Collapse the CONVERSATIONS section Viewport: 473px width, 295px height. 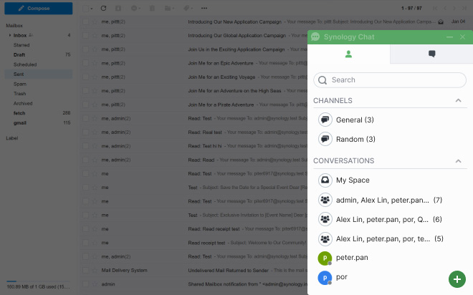pos(459,161)
